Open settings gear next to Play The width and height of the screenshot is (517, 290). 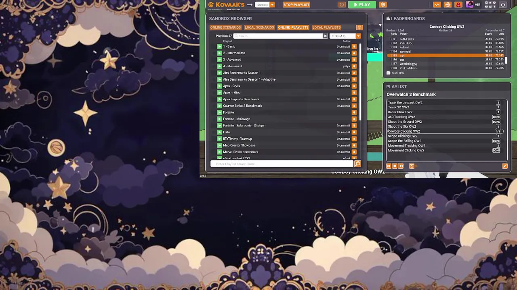pos(383,5)
